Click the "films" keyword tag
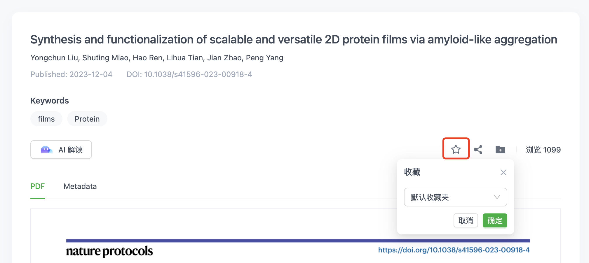The image size is (589, 263). tap(46, 119)
